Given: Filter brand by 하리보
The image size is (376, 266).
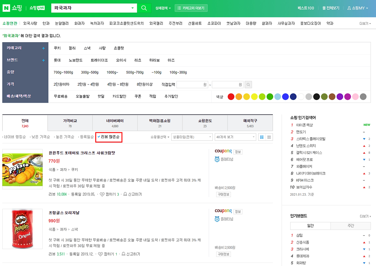Looking at the screenshot, I should tap(155, 60).
